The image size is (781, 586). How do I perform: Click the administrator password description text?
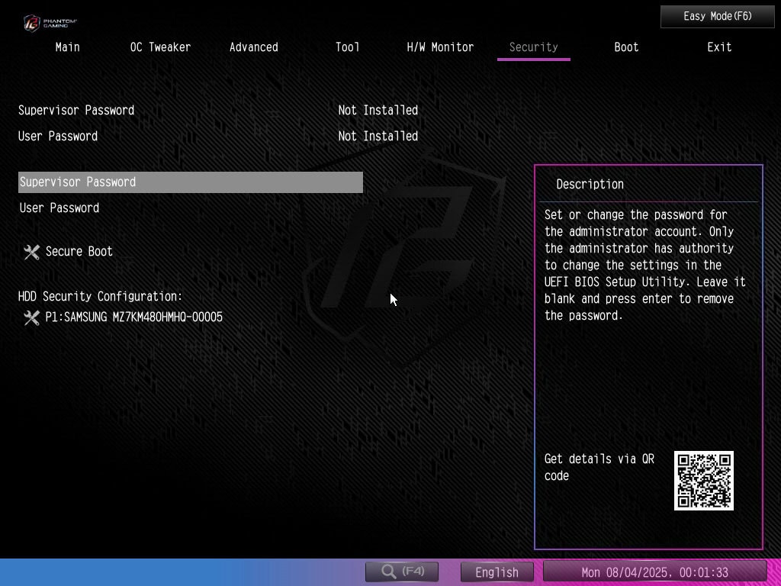pos(645,265)
